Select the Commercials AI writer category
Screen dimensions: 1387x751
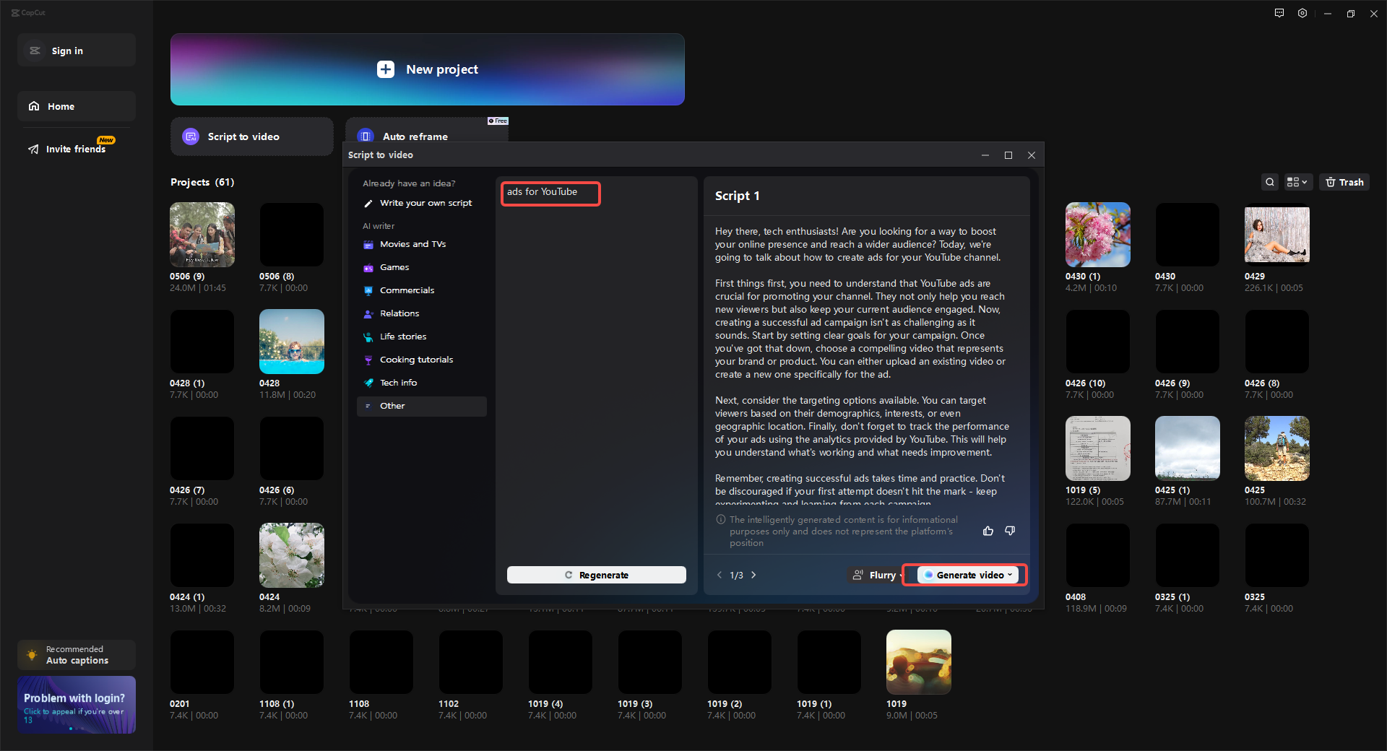point(407,290)
